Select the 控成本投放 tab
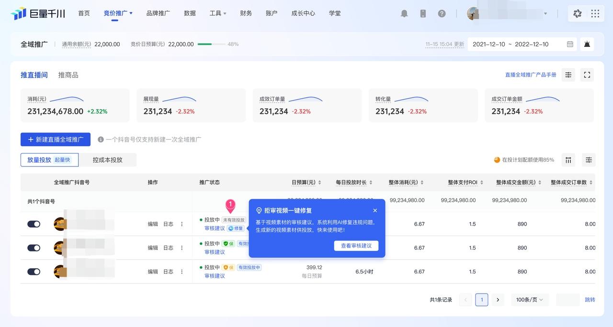The height and width of the screenshot is (327, 613). 107,160
